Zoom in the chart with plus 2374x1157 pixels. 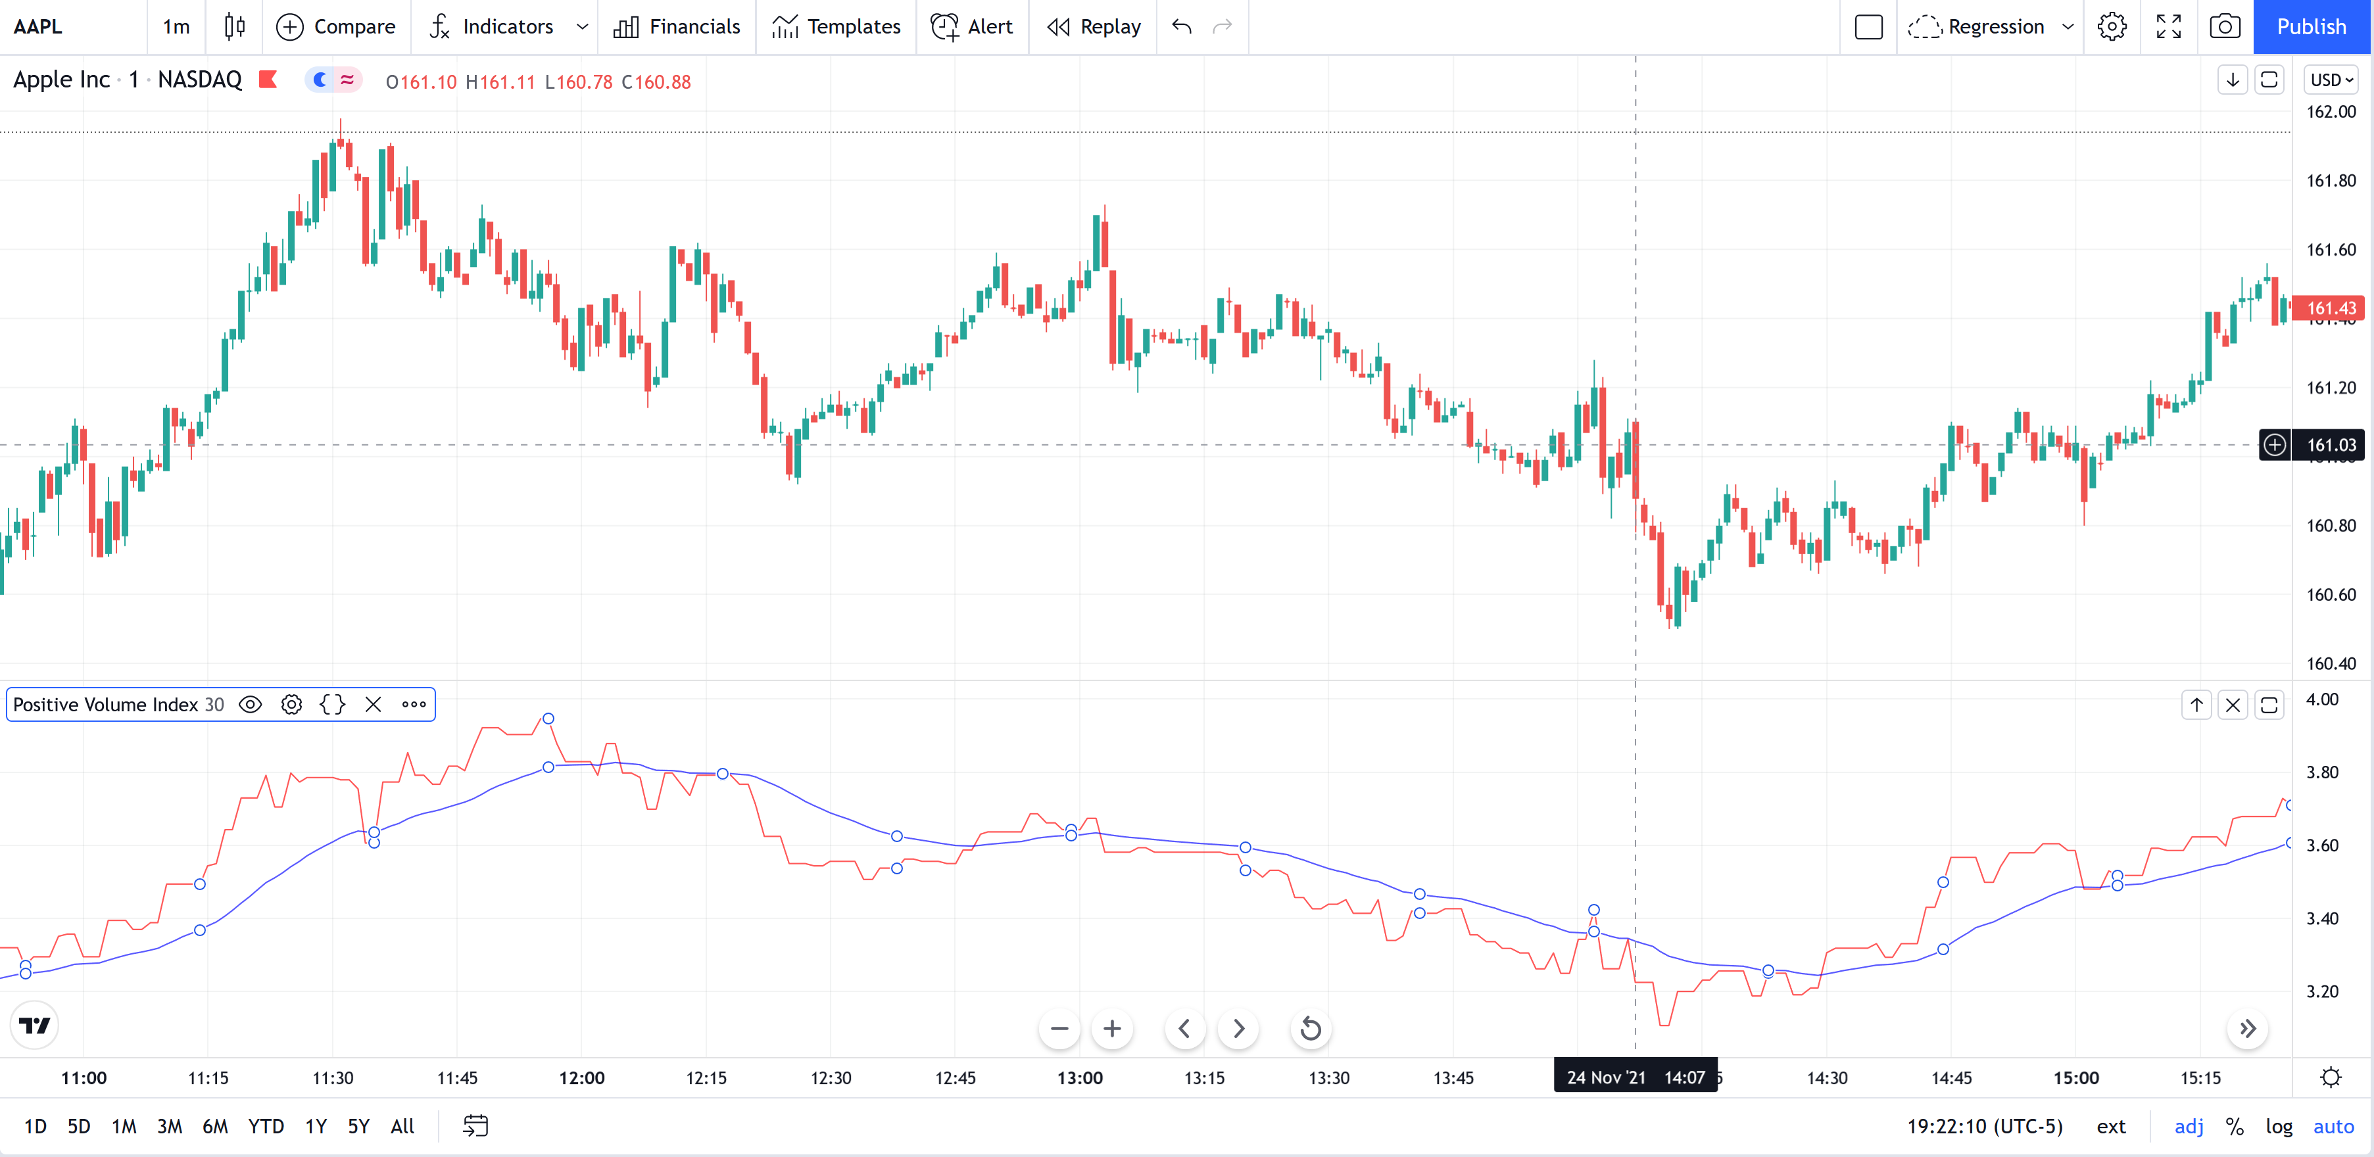point(1111,1028)
